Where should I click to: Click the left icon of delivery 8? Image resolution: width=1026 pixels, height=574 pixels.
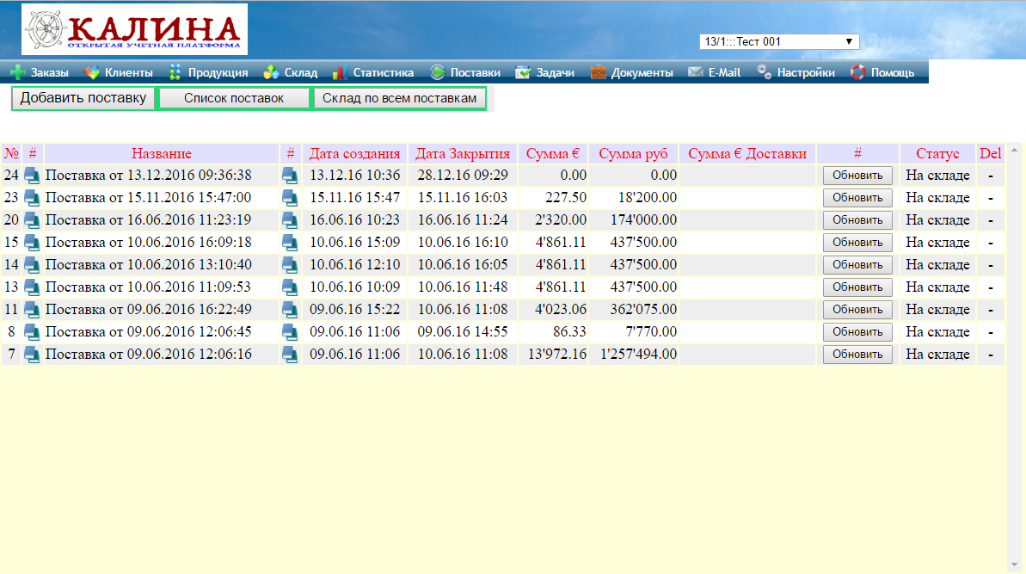(x=32, y=332)
